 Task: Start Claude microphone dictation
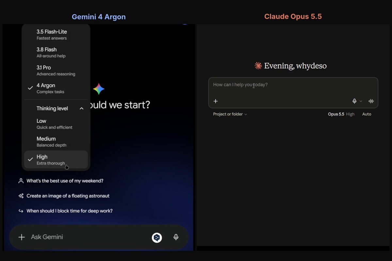pyautogui.click(x=354, y=101)
